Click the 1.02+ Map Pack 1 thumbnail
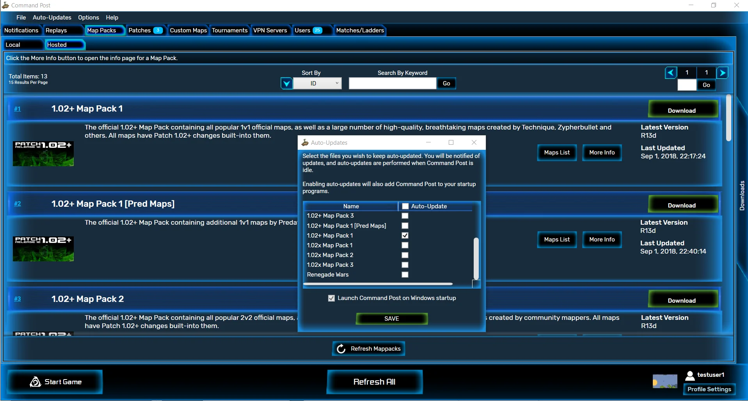The height and width of the screenshot is (401, 748). pyautogui.click(x=43, y=154)
